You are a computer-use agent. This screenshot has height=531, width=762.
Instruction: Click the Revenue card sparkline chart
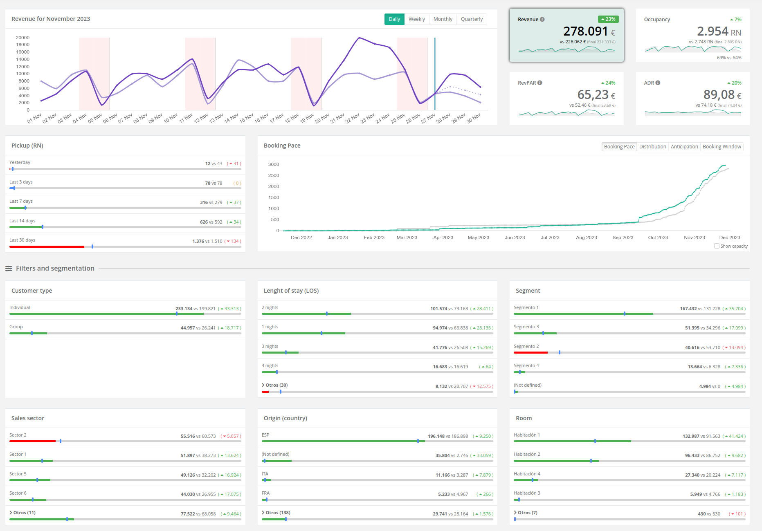(566, 50)
